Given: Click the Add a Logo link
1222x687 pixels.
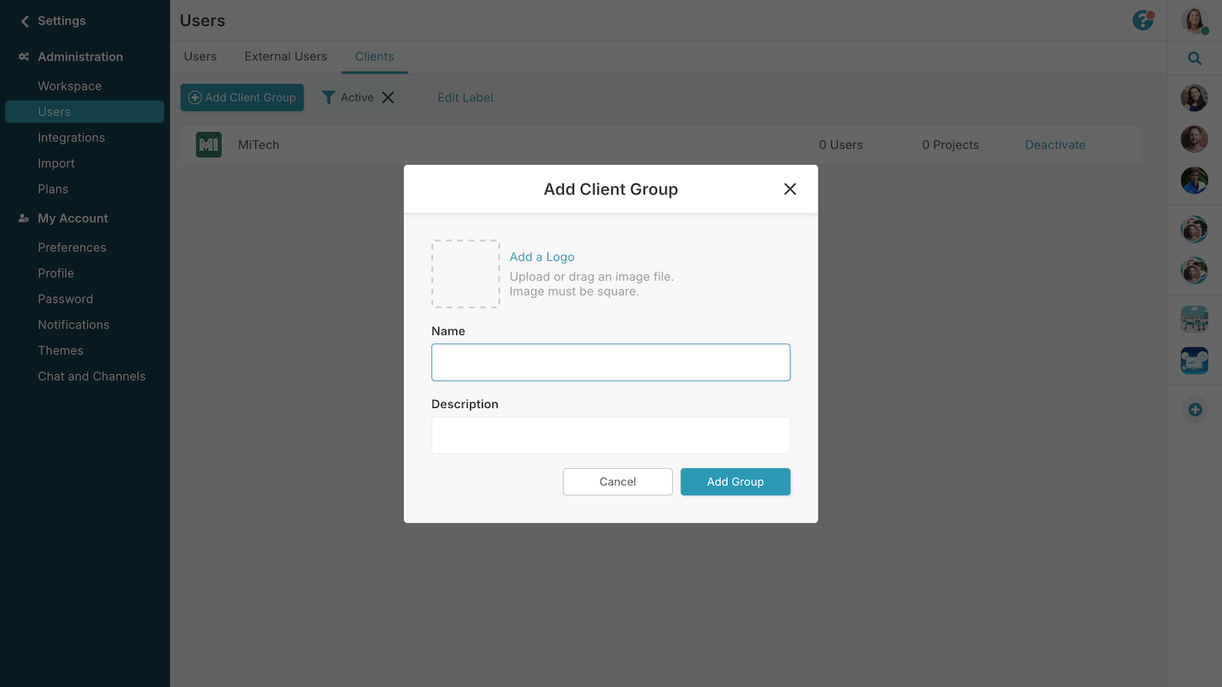Looking at the screenshot, I should [x=542, y=257].
